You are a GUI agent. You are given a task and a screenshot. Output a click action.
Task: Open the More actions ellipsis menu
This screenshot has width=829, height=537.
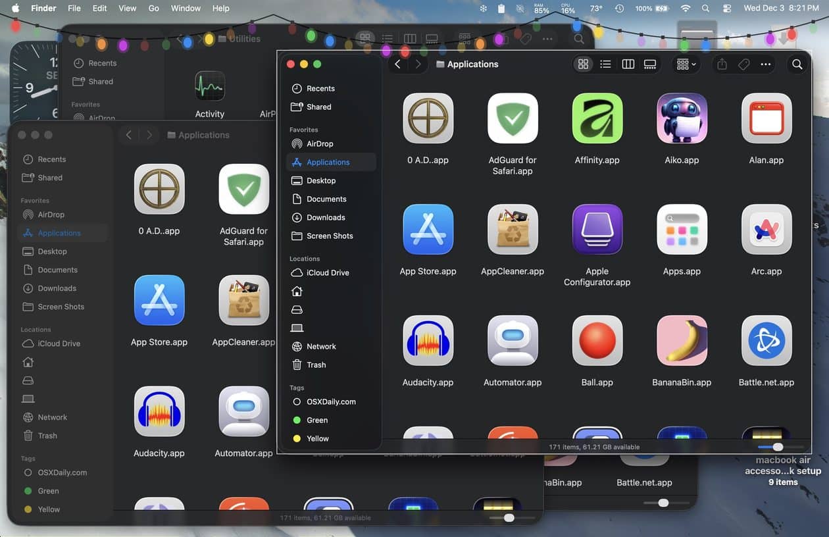(x=765, y=64)
